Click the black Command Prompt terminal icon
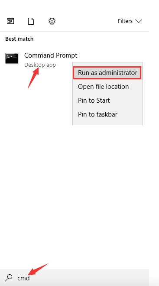Screen dimensions: 159x286 12,58
